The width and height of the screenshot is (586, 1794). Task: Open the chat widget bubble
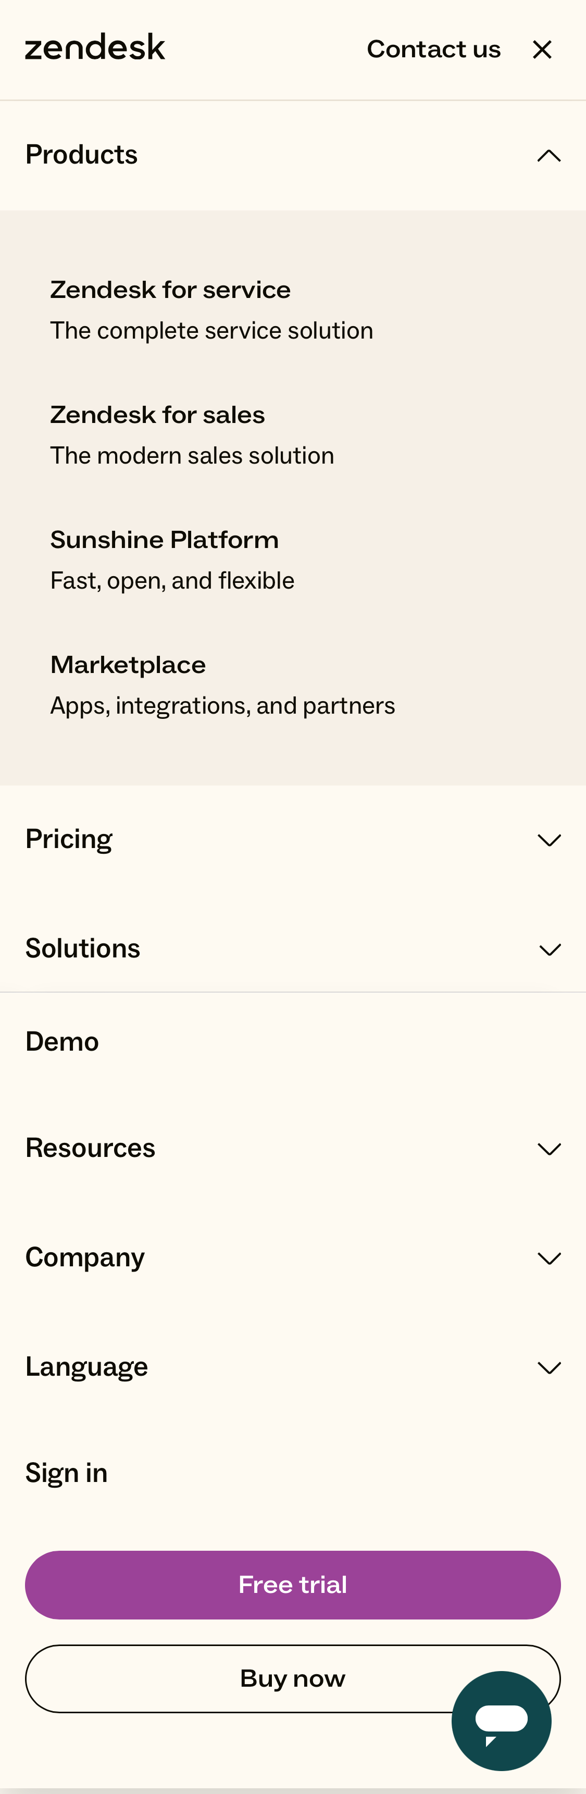[x=501, y=1719]
